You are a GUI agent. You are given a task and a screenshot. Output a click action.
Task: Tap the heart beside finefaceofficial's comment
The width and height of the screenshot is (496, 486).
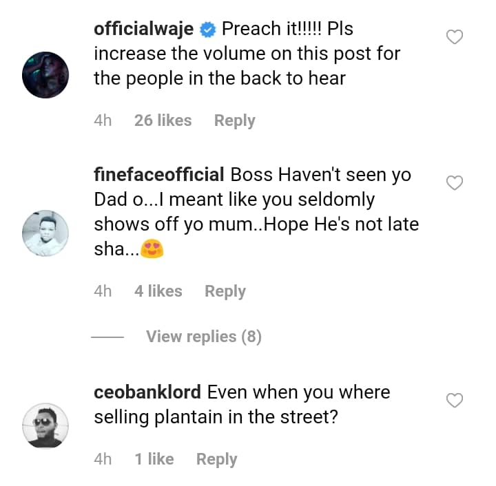click(x=455, y=182)
